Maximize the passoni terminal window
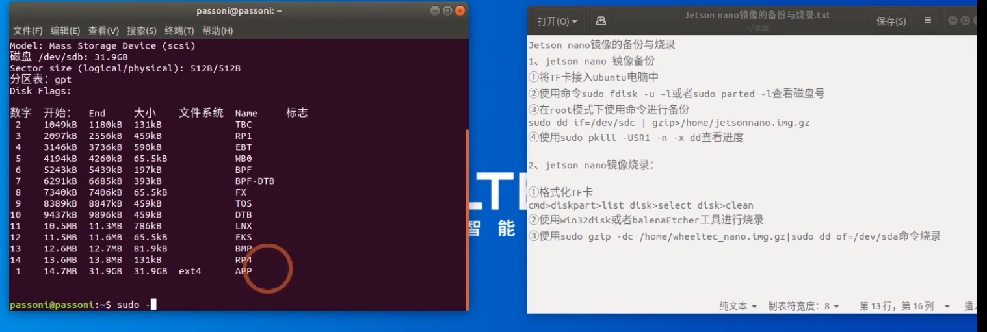This screenshot has height=332, width=987. point(447,11)
